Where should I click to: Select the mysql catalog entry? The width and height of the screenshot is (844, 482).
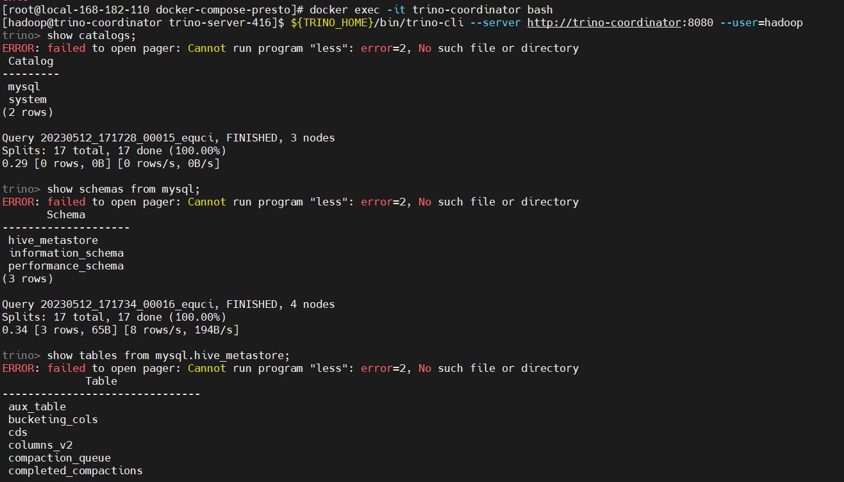pyautogui.click(x=22, y=86)
